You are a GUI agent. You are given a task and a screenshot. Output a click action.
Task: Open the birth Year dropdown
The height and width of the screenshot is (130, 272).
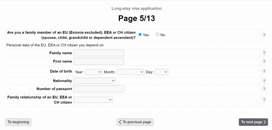click(x=93, y=72)
